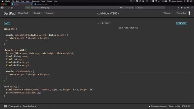This screenshot has width=194, height=109.
Task: Click the browser forward arrow button
Action: [5, 8]
